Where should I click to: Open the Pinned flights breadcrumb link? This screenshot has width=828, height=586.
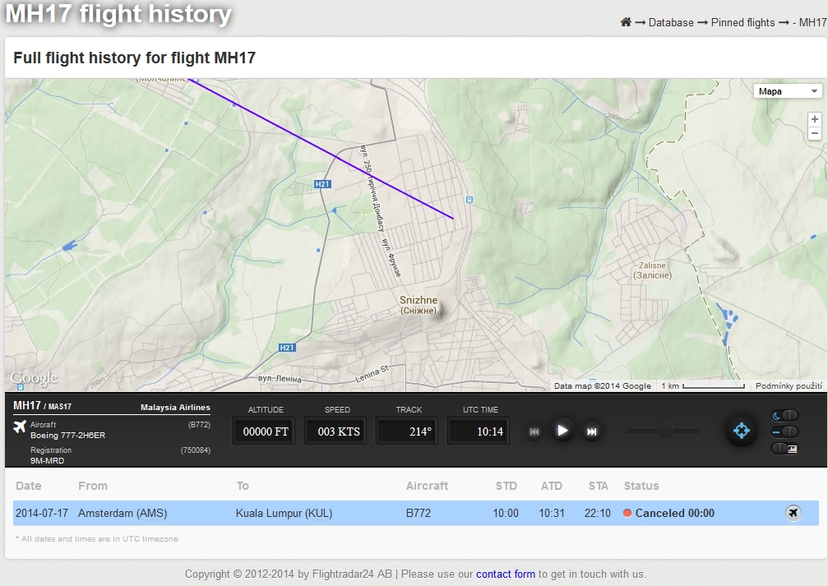[x=742, y=22]
